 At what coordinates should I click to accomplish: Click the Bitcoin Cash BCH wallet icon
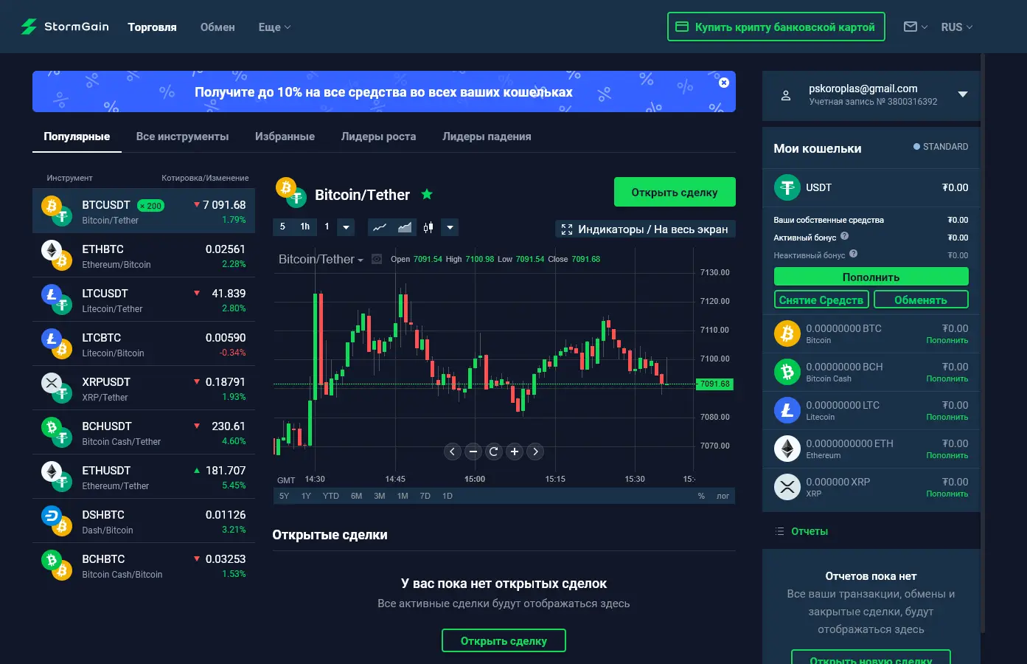point(787,372)
